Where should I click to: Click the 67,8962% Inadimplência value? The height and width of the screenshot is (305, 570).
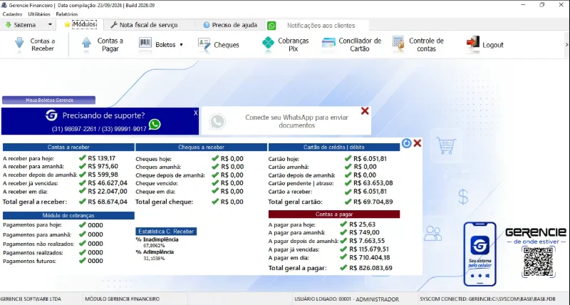tap(154, 246)
